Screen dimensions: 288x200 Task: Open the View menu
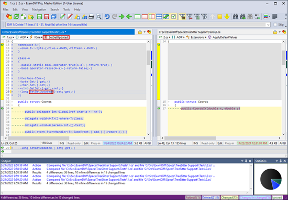25,9
